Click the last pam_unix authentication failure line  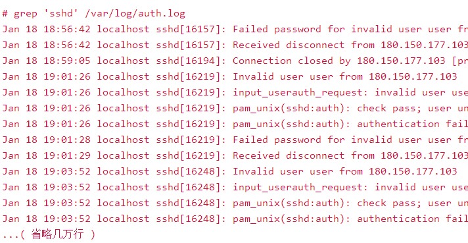point(235,219)
